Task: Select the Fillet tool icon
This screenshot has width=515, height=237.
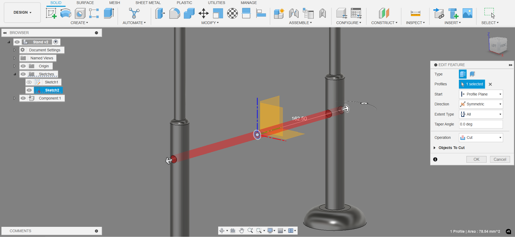Action: [174, 13]
